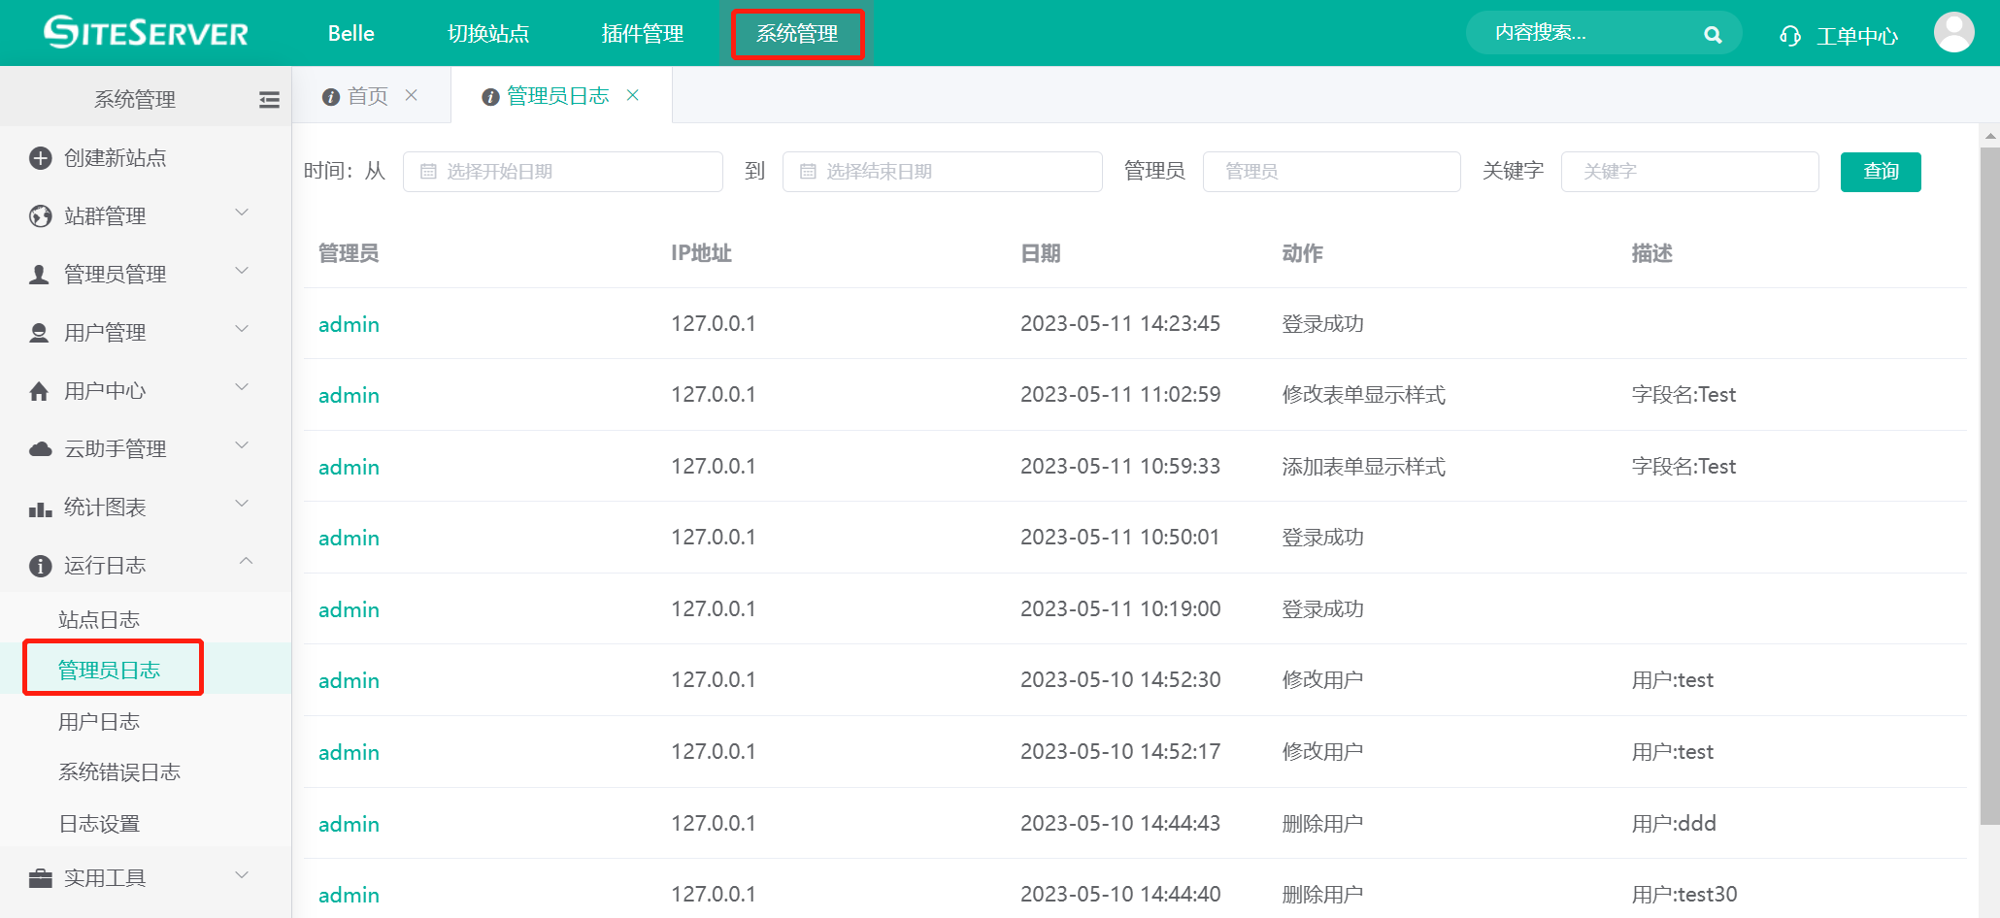The width and height of the screenshot is (2000, 918).
Task: Click the 实用工具 briefcase icon
Action: coord(40,877)
